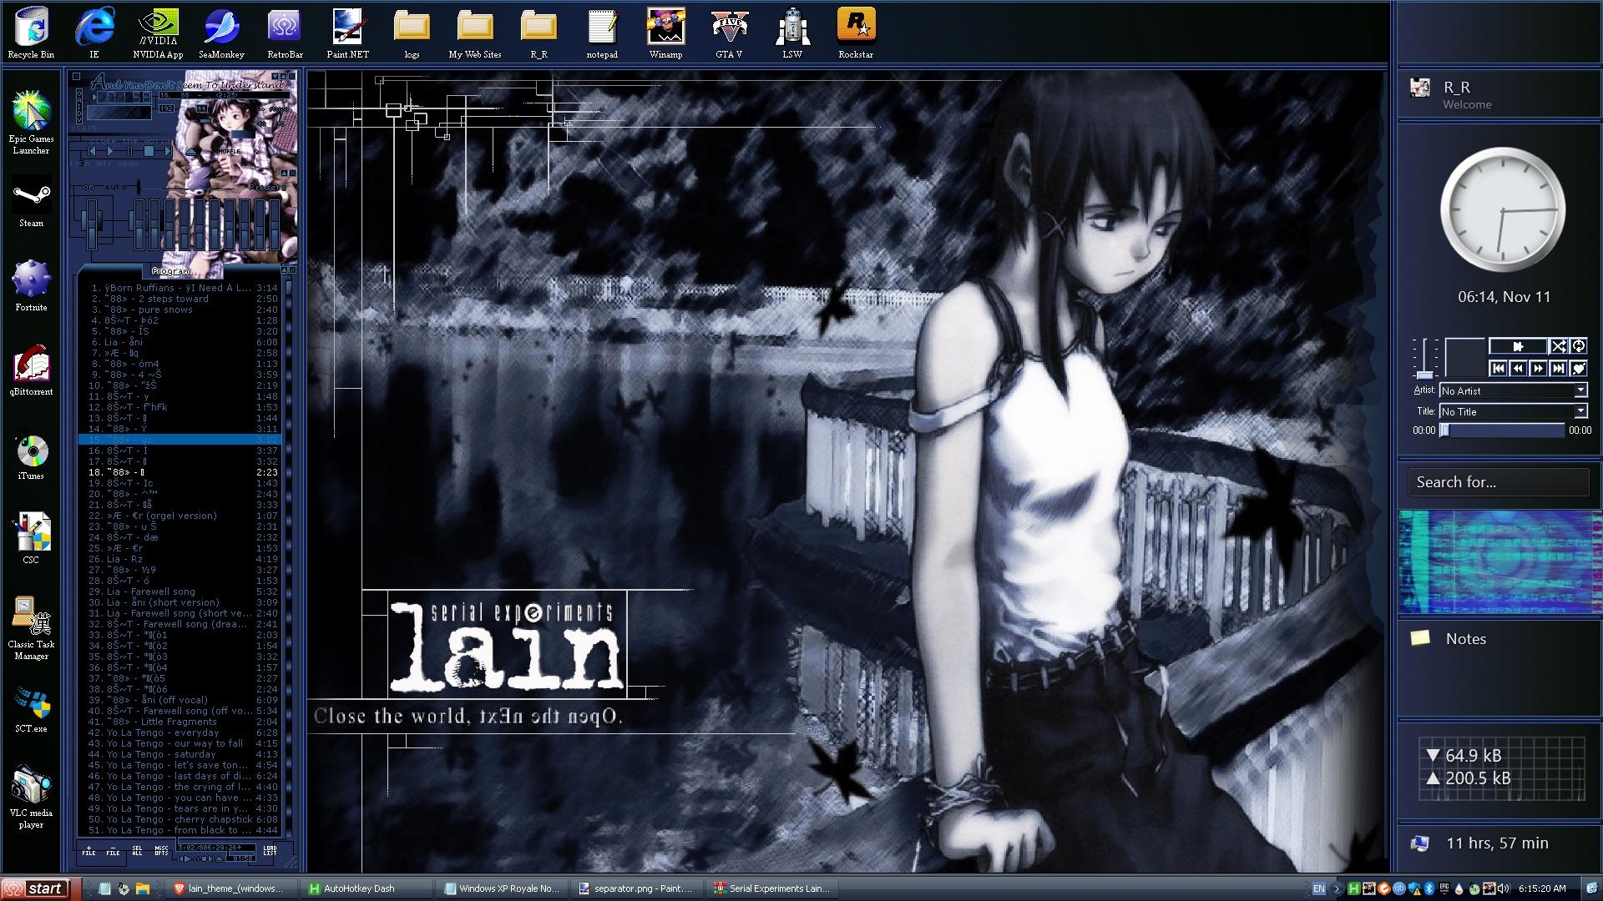Image resolution: width=1603 pixels, height=901 pixels.
Task: Open the equalizer Presets menu
Action: [x=267, y=188]
